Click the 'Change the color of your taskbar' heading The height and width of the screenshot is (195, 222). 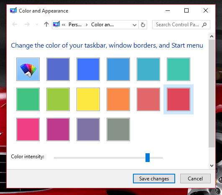107,46
